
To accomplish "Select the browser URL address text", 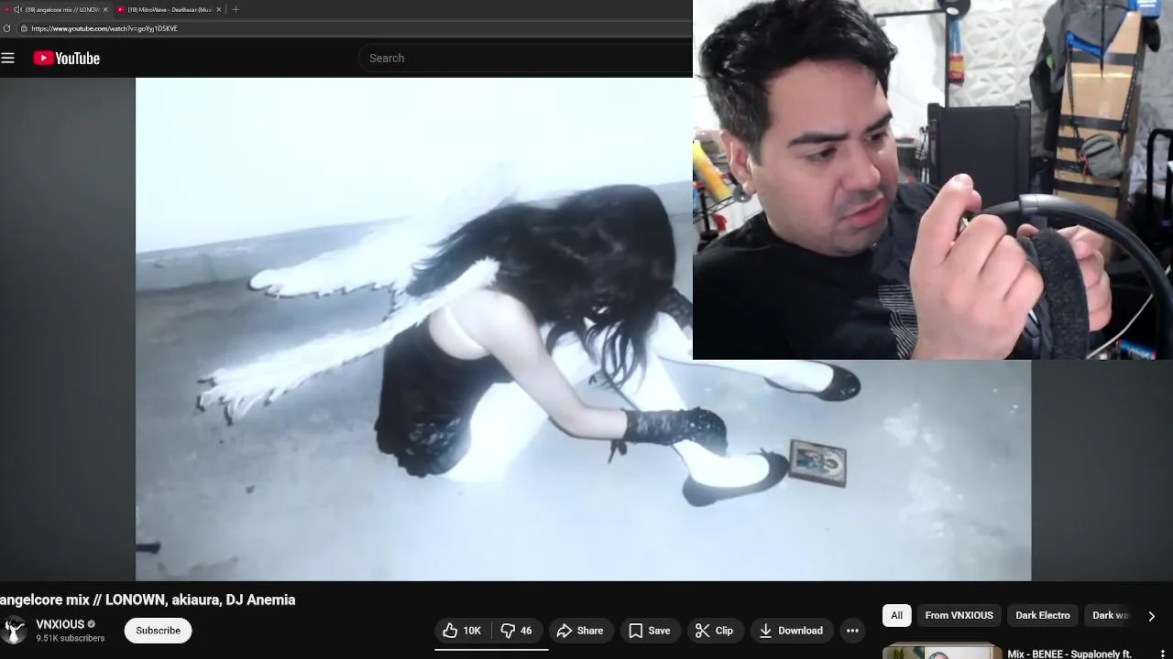I will [x=104, y=28].
